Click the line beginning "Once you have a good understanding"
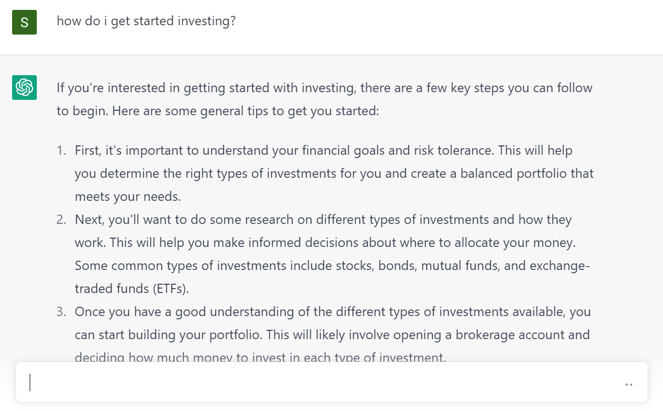Screen dimensions: 663x411 (332, 312)
